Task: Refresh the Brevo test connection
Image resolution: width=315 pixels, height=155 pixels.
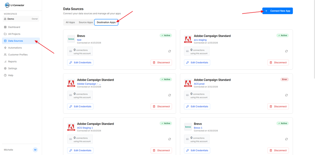Action: [169, 51]
